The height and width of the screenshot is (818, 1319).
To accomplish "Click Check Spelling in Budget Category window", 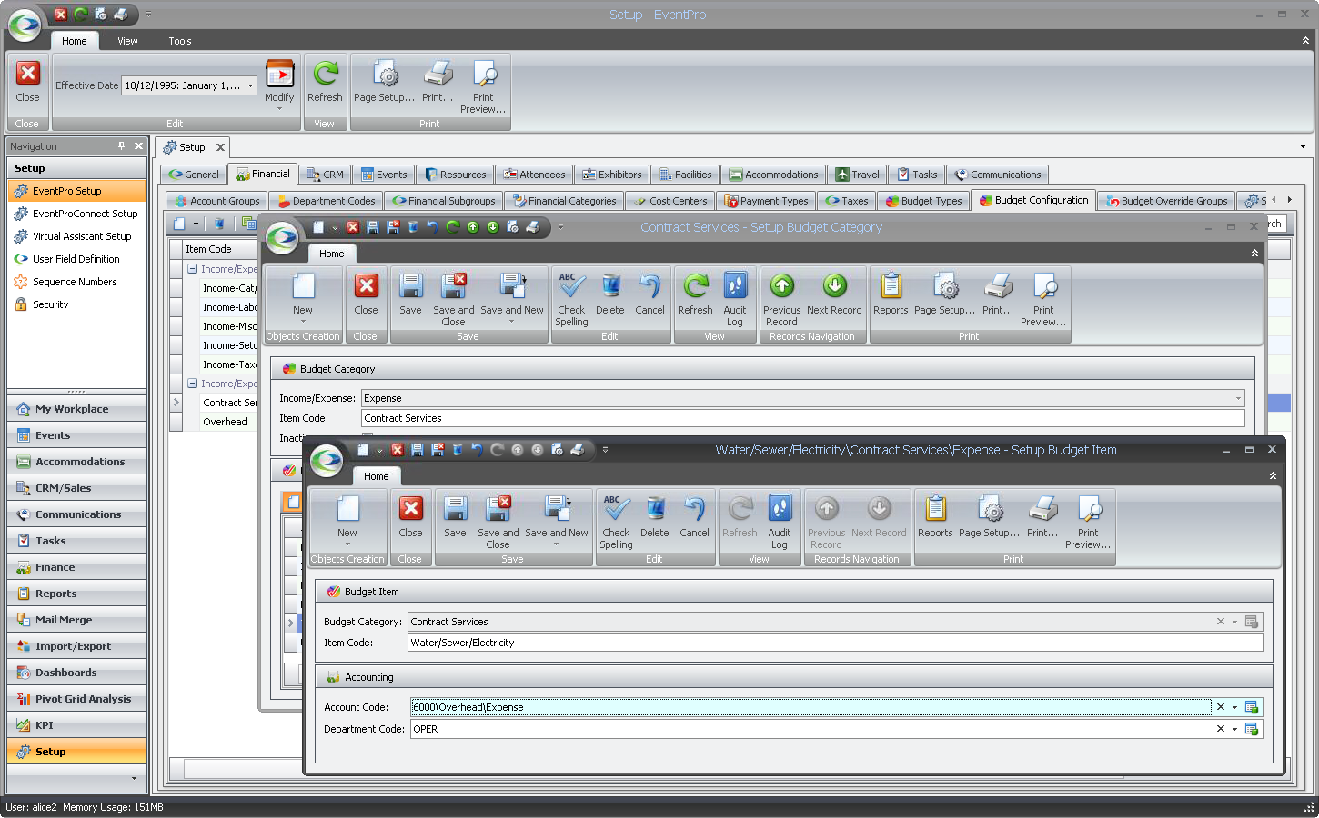I will [x=571, y=300].
